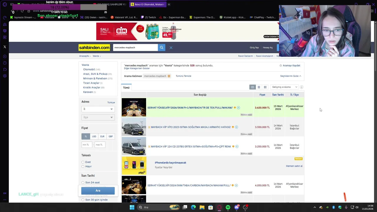
Task: Open a new browser tab with plus
Action: 169,4
